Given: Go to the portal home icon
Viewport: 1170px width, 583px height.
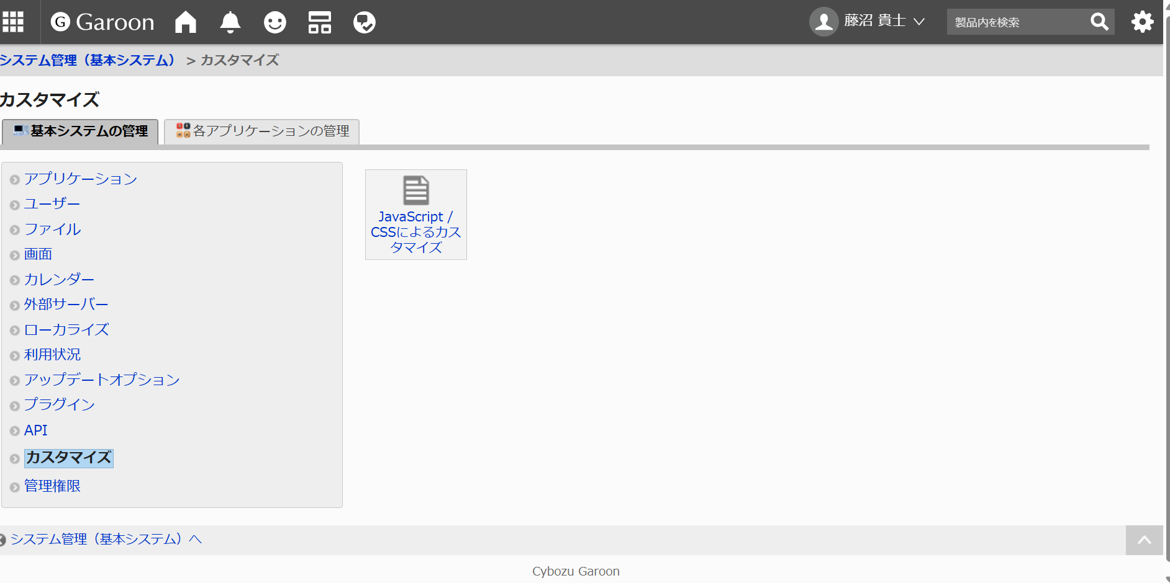Looking at the screenshot, I should 186,22.
